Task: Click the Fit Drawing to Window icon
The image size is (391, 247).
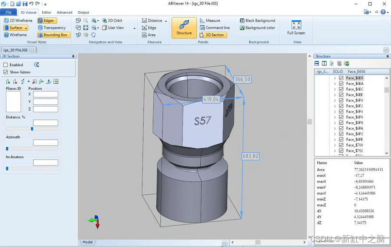Action: [x=86, y=28]
